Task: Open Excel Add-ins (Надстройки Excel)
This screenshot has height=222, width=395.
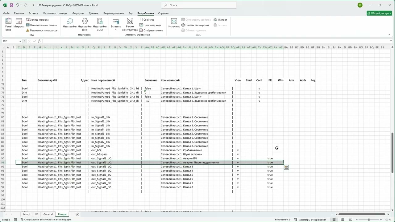Action: pyautogui.click(x=85, y=25)
